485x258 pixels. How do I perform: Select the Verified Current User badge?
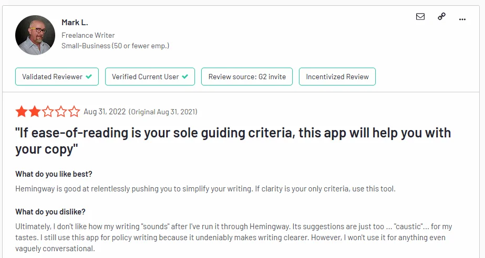[150, 77]
